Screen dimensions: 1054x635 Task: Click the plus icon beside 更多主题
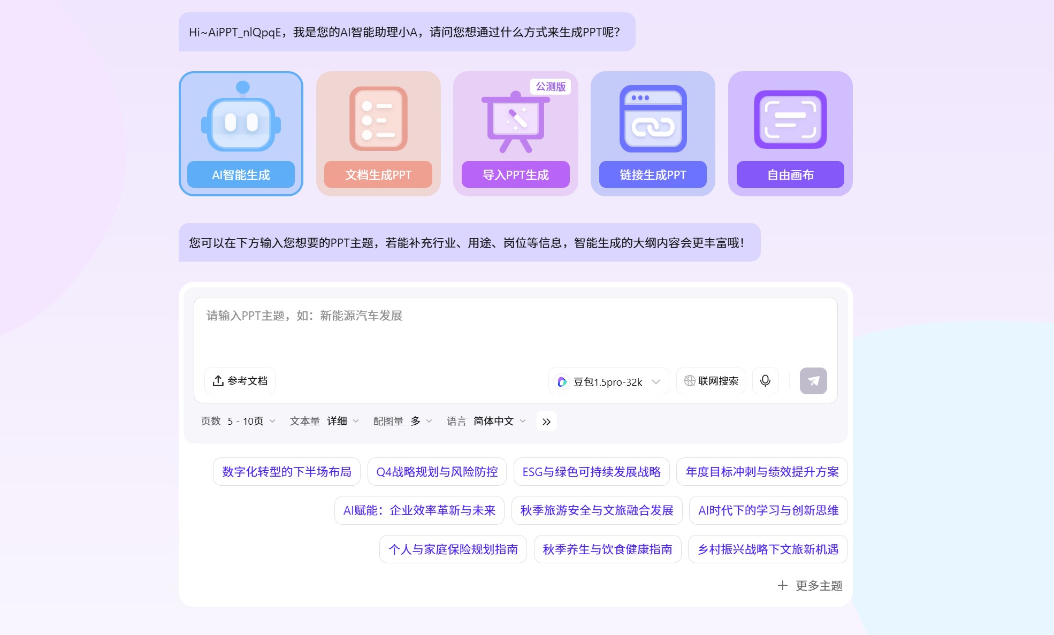tap(782, 585)
